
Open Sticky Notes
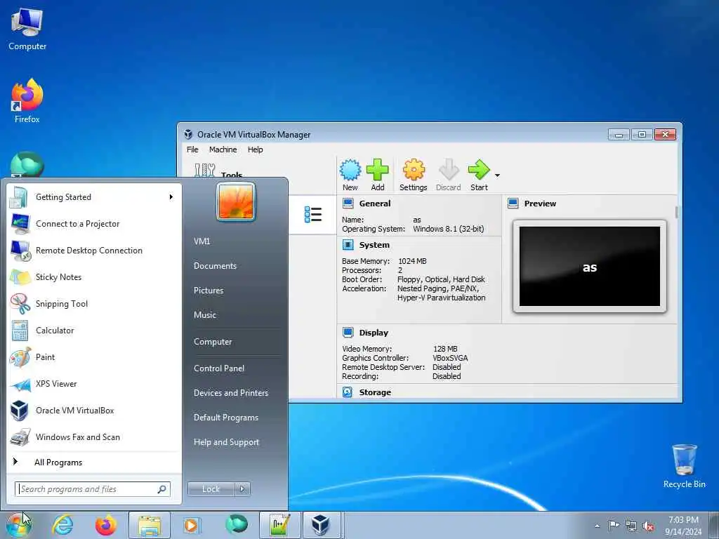[x=92, y=277]
